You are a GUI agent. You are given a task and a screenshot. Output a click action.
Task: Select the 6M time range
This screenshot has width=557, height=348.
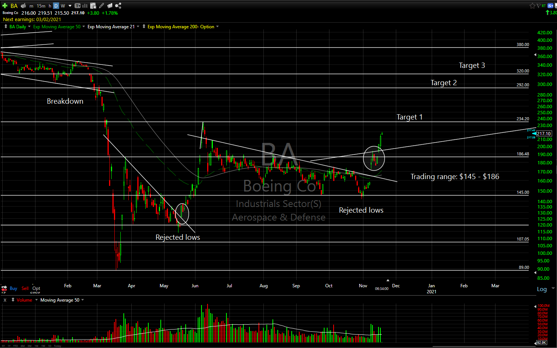[23, 346]
